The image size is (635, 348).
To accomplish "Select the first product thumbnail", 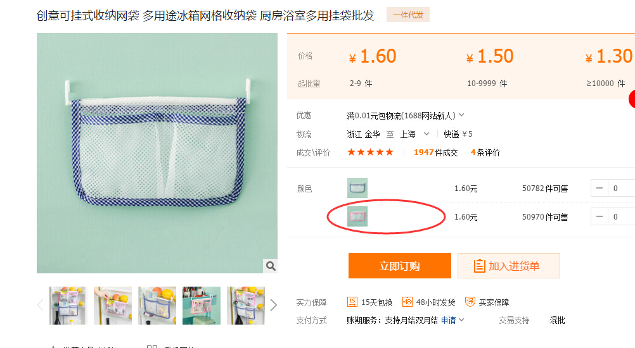I will (x=68, y=306).
